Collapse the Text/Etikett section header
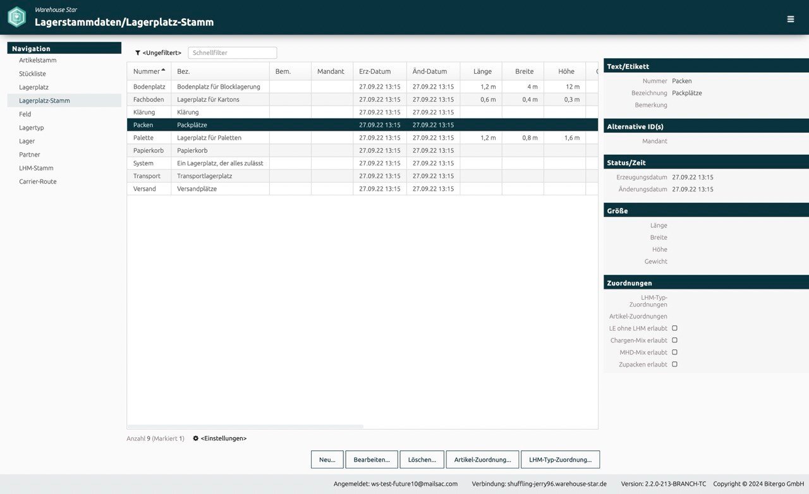Viewport: 809px width, 494px height. coord(706,66)
